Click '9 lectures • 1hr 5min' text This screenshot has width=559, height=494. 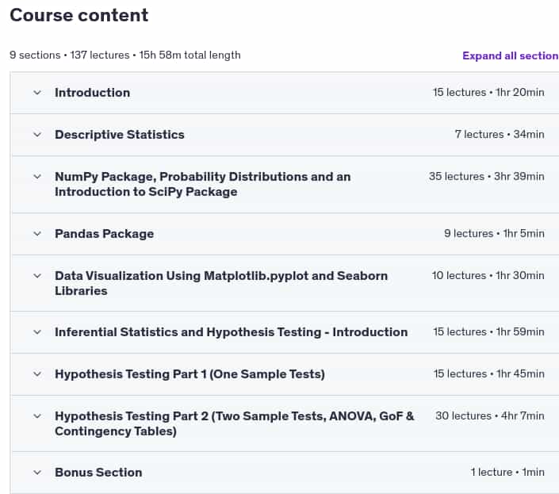coord(494,233)
